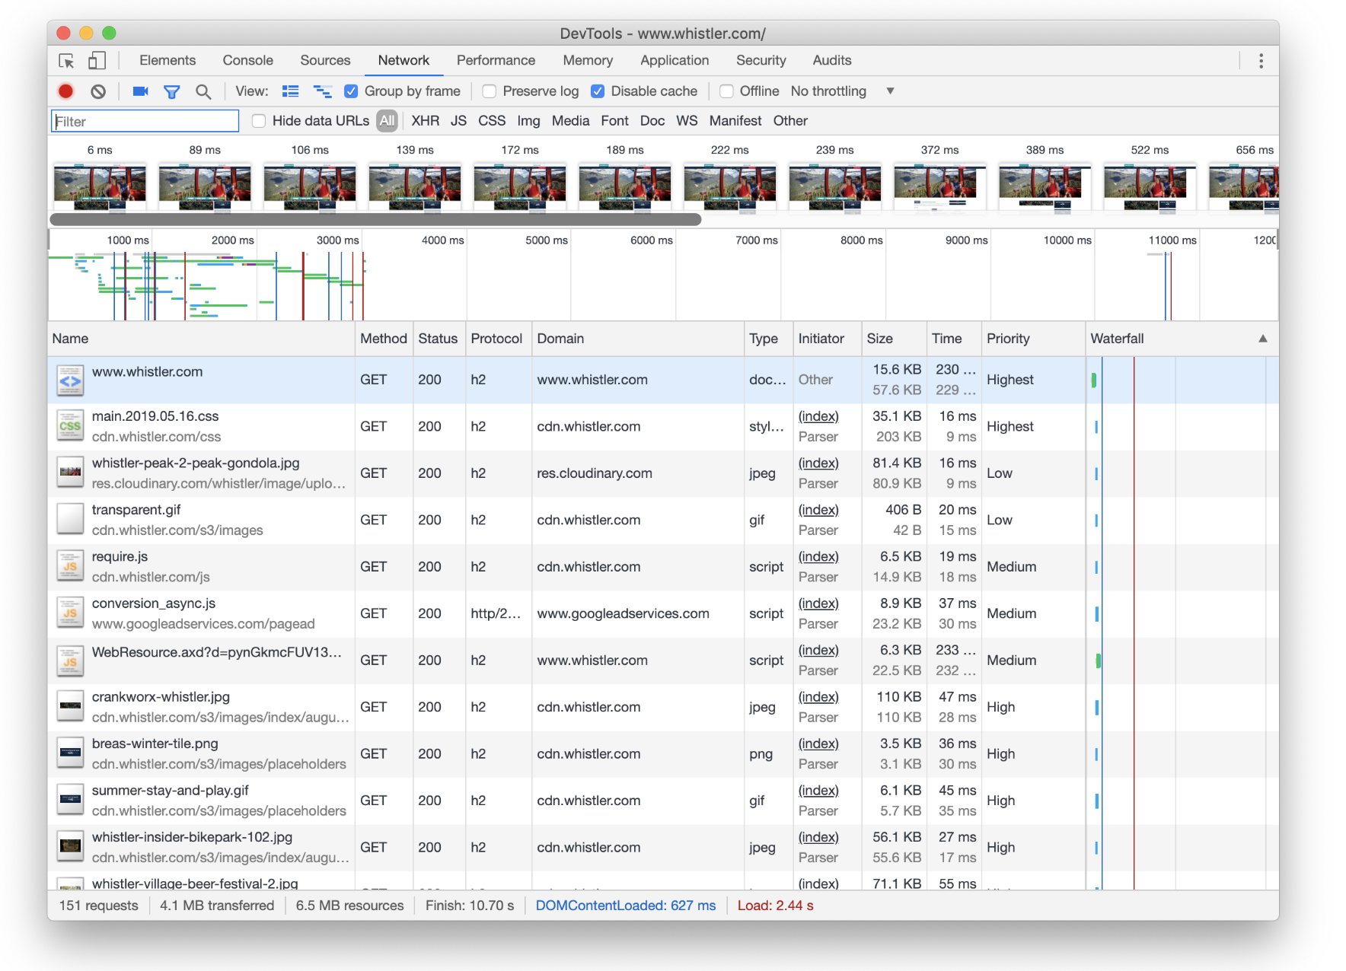The image size is (1346, 971).
Task: Switch to the large request rows view icon
Action: point(290,91)
